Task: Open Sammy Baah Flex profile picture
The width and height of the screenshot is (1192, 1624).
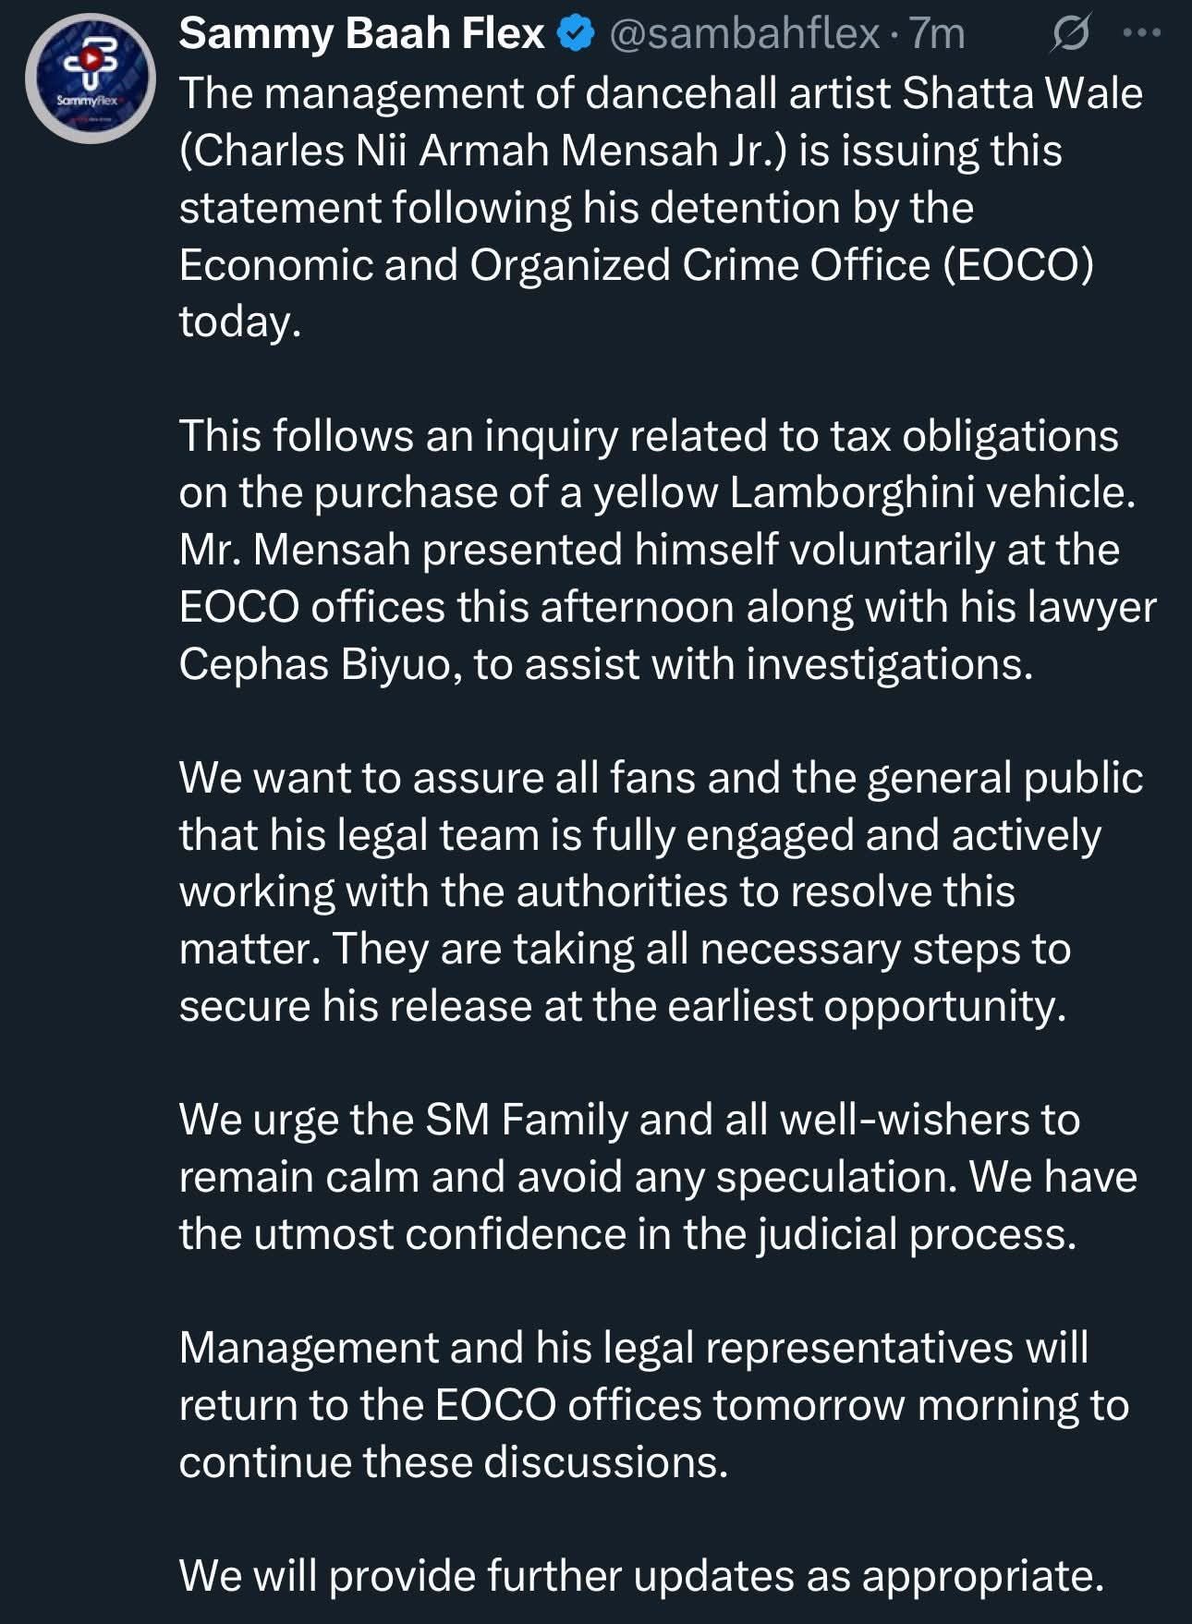Action: 90,79
